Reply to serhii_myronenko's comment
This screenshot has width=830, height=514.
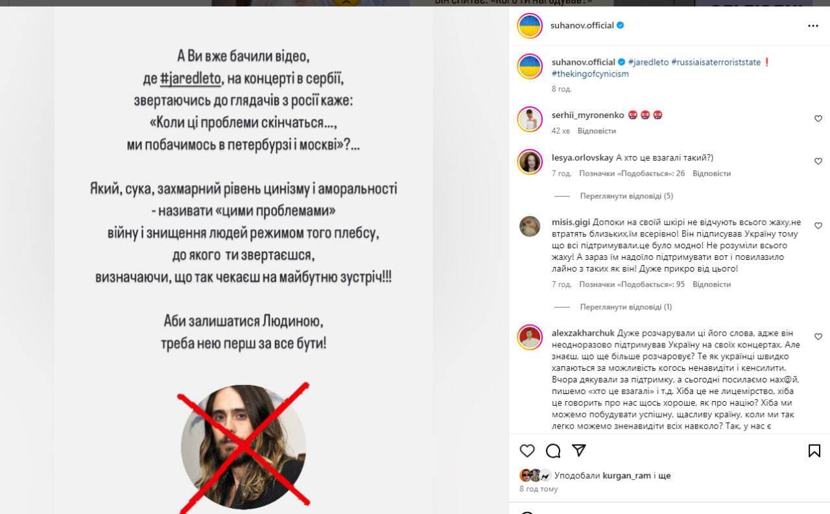[x=596, y=130]
